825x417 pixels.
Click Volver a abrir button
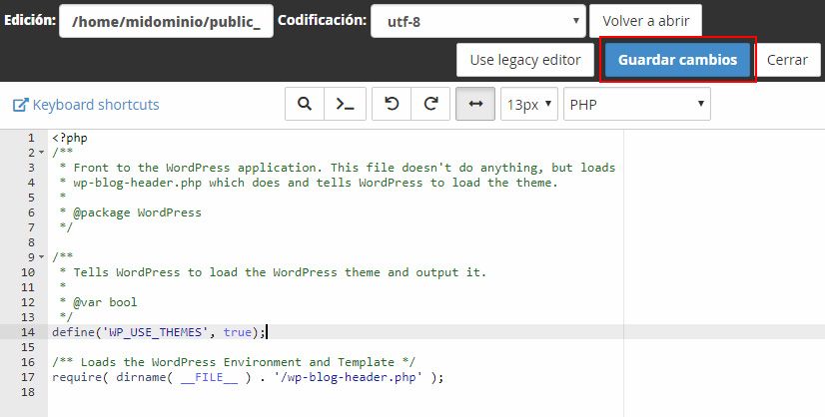(645, 21)
